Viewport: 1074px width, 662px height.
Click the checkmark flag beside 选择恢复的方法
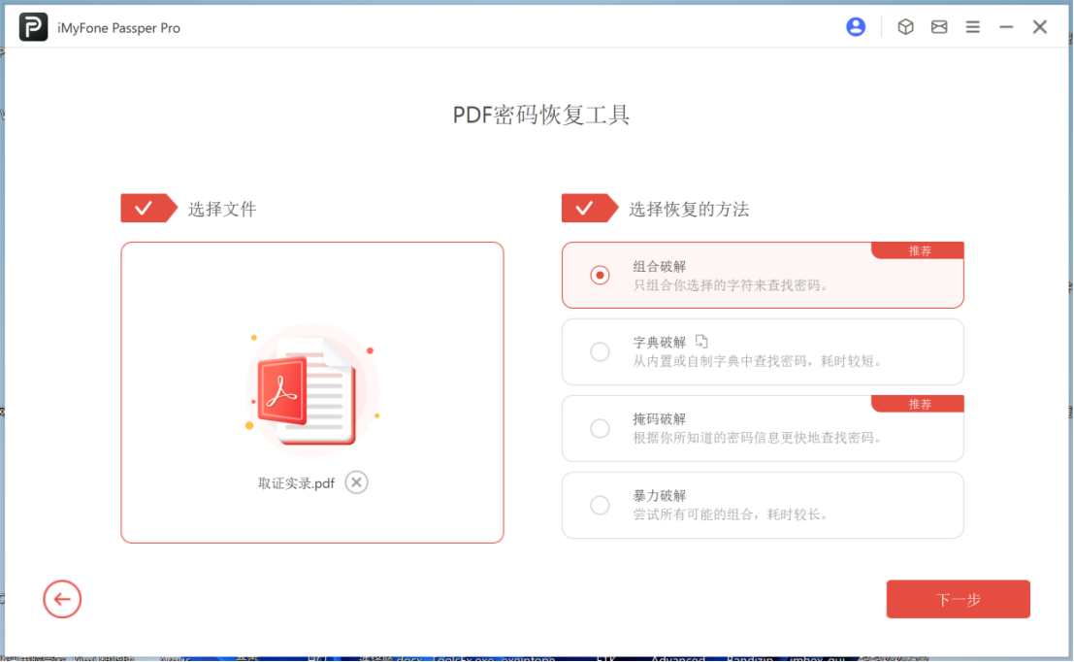coord(590,209)
